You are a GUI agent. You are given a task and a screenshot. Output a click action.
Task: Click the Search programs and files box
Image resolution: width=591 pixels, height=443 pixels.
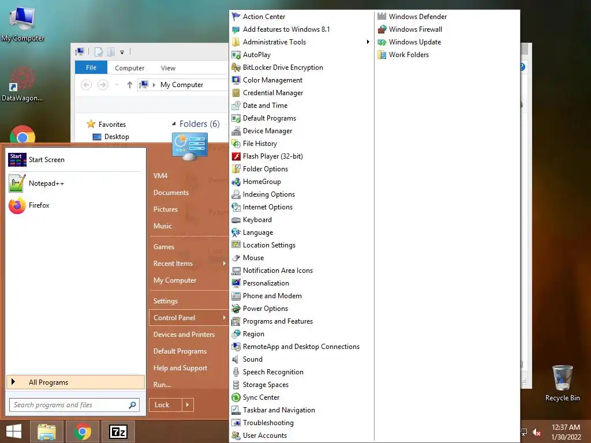pos(74,405)
